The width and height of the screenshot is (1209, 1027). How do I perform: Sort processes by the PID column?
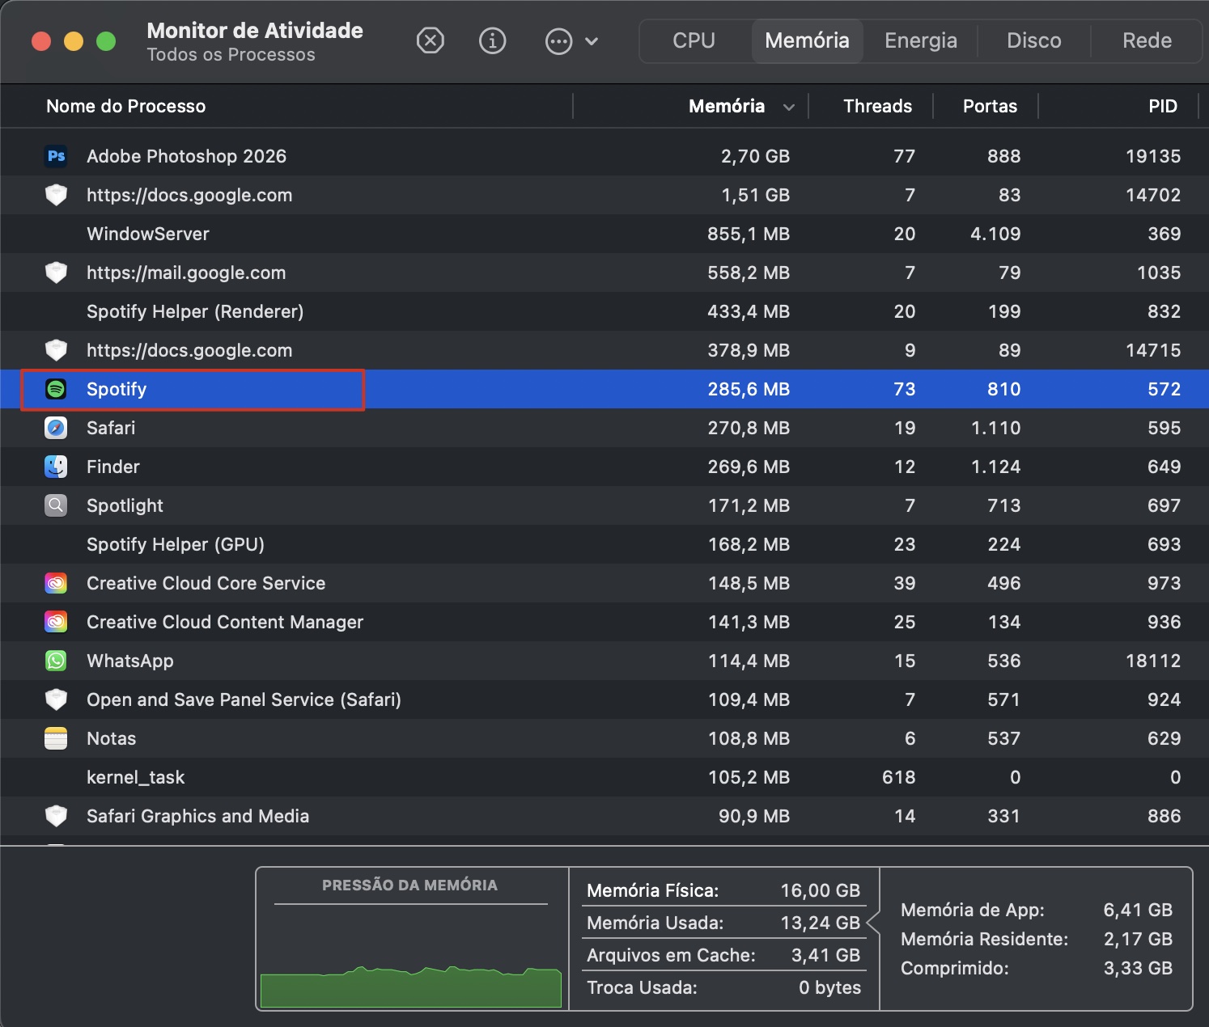(1163, 106)
